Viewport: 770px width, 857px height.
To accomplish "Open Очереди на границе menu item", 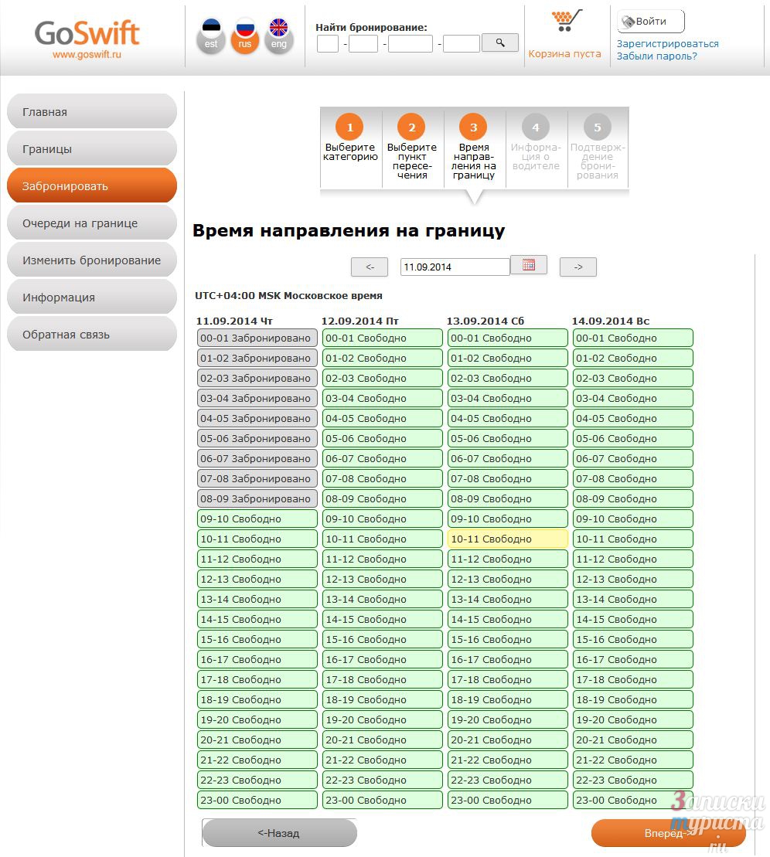I will (91, 223).
